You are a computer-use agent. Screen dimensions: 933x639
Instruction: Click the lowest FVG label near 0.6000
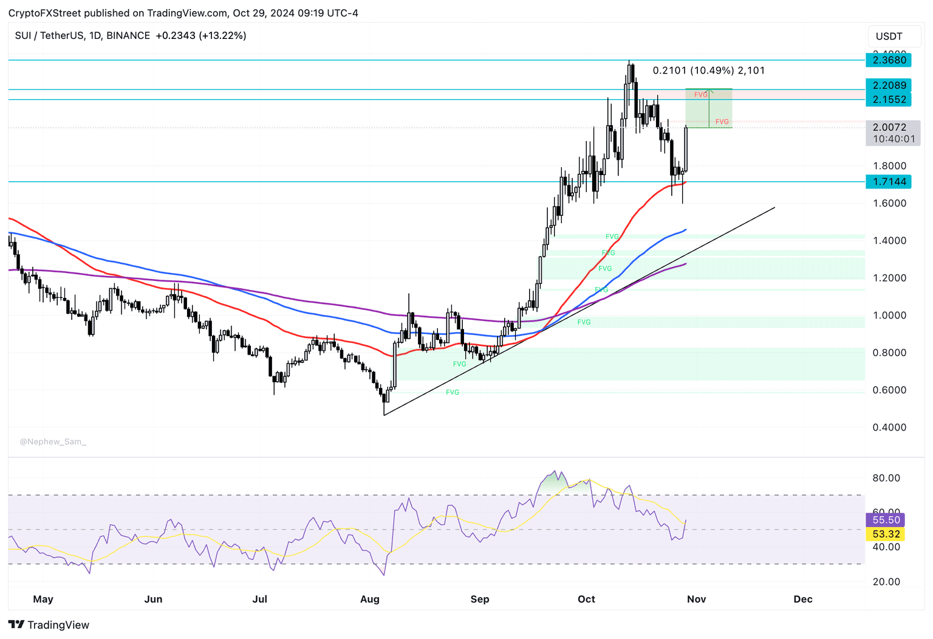[453, 392]
